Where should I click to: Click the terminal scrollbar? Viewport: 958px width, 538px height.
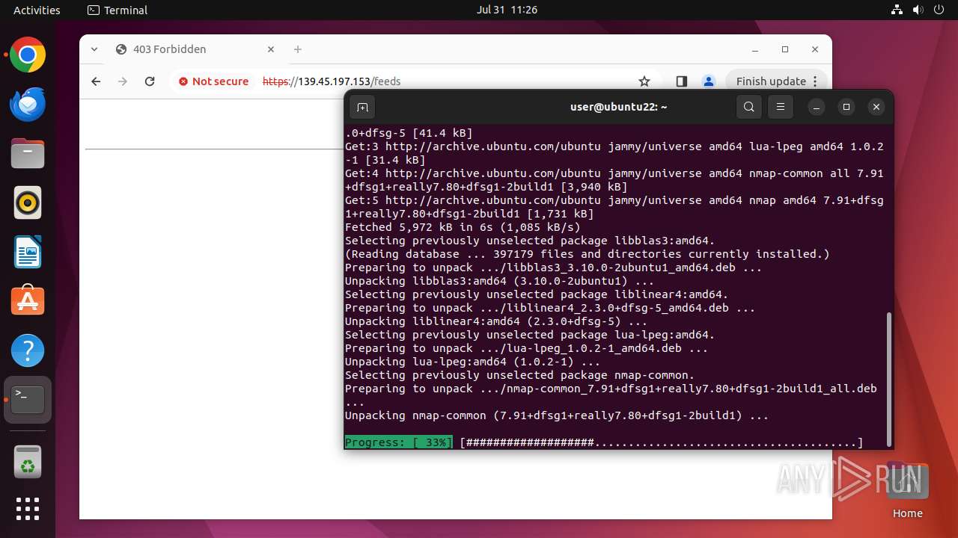(889, 378)
